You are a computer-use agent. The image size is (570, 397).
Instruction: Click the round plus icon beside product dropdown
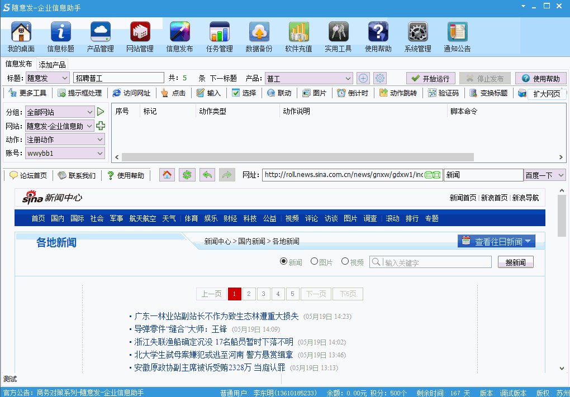coord(363,78)
